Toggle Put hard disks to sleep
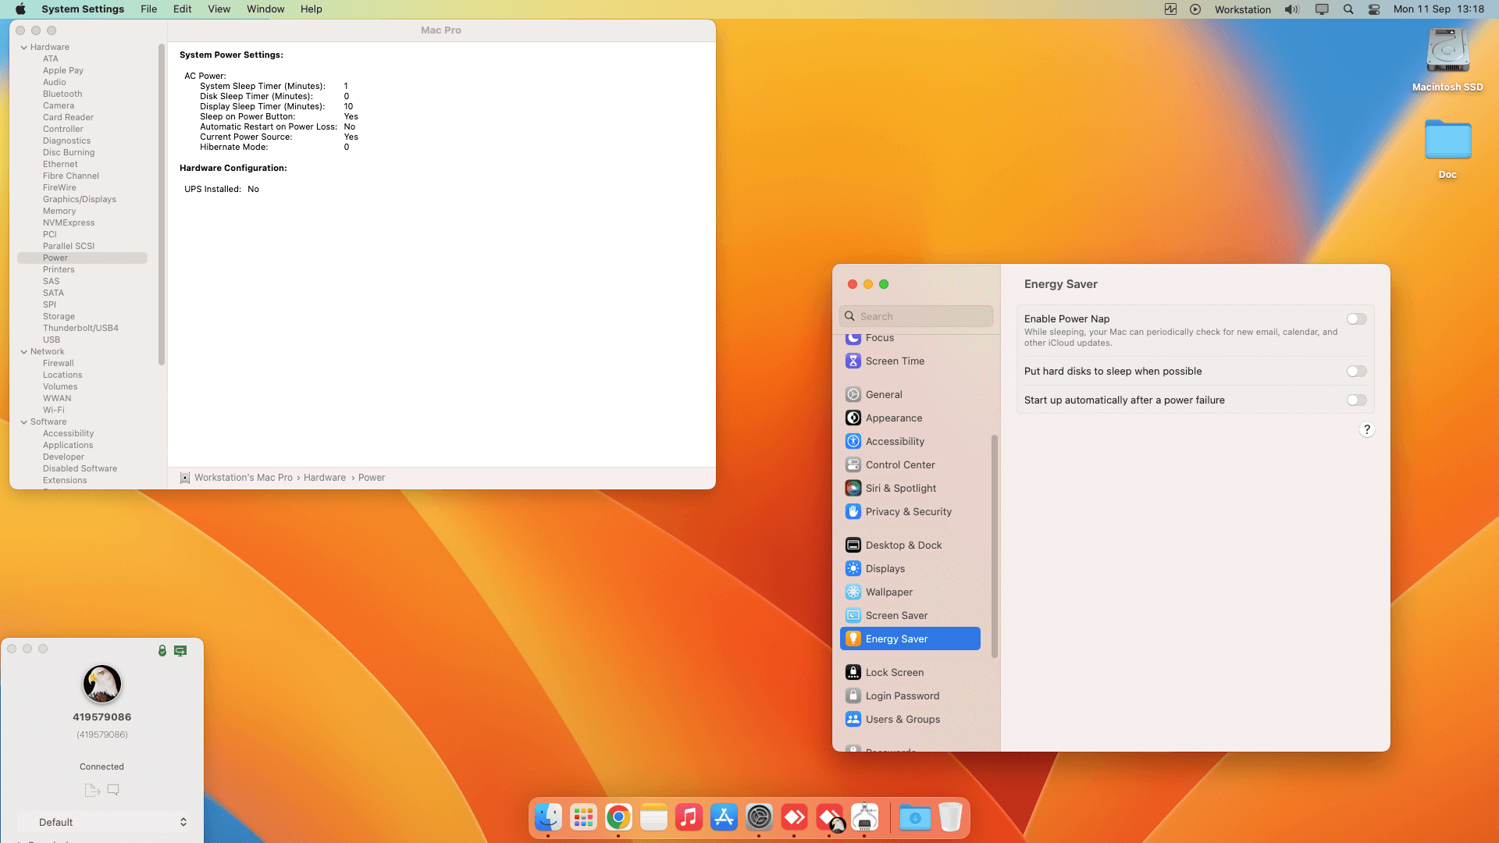The height and width of the screenshot is (843, 1499). [1356, 372]
